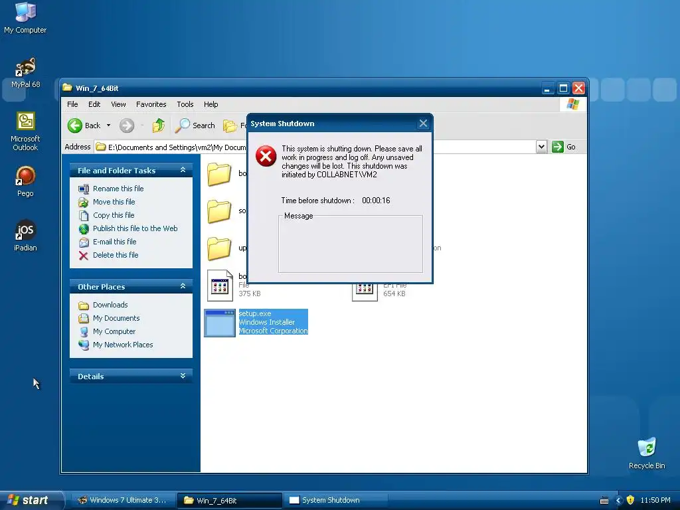Minimize the Win_7_64Bit window
The width and height of the screenshot is (680, 510).
pyautogui.click(x=547, y=88)
